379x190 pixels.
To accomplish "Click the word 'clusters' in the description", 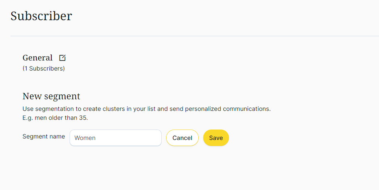I will tap(115, 109).
